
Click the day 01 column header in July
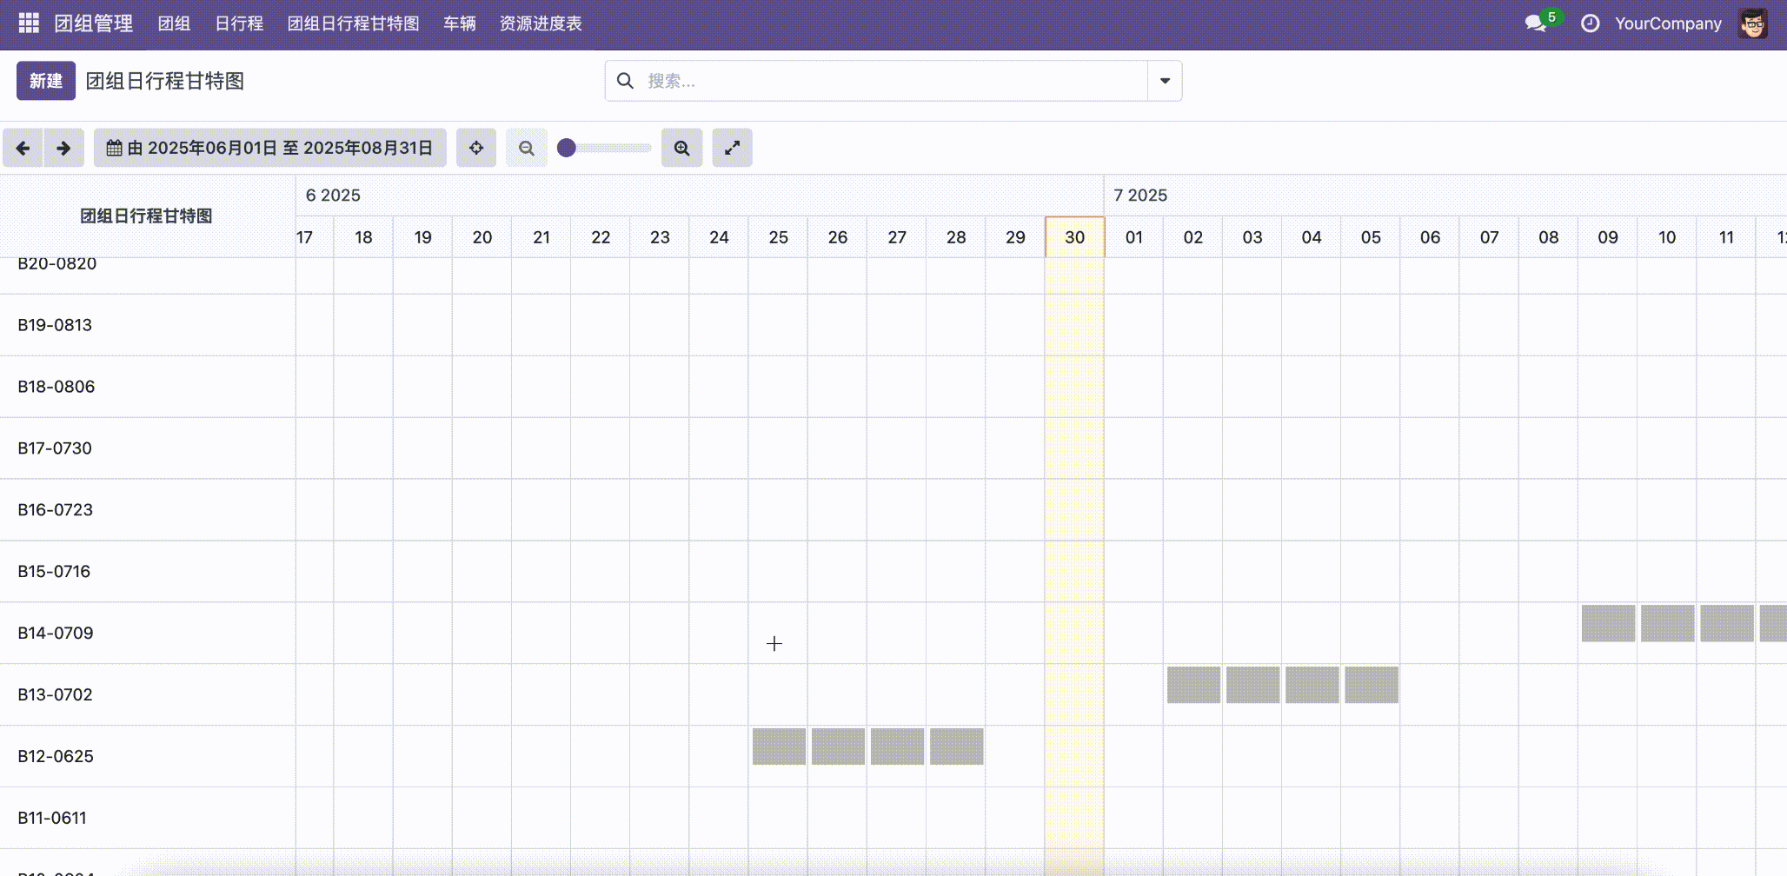click(1134, 237)
